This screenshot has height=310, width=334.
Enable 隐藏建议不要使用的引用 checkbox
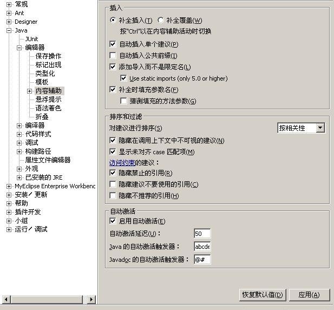(113, 184)
